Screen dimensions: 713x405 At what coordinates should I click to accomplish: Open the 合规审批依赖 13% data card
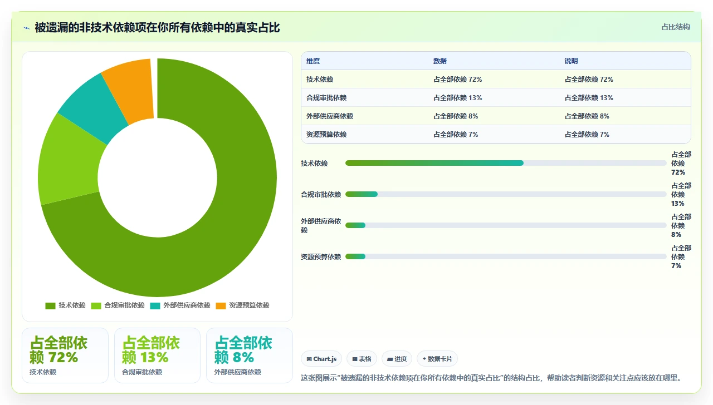click(157, 355)
